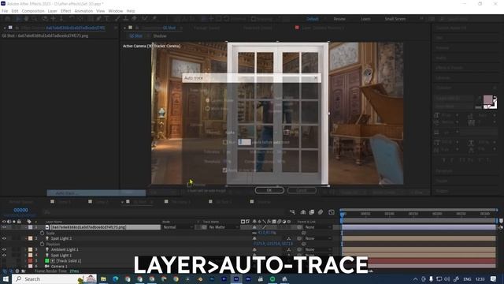This screenshot has width=504, height=284.
Task: Hide the png layer with eye icon
Action: pos(4,227)
